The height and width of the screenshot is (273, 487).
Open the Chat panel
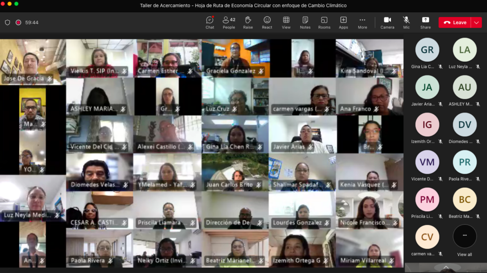pos(210,22)
